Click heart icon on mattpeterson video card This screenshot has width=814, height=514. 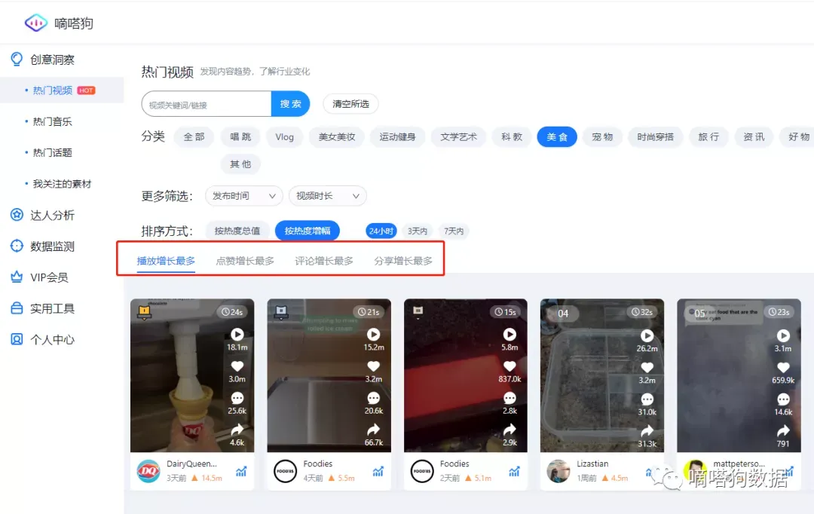[783, 367]
